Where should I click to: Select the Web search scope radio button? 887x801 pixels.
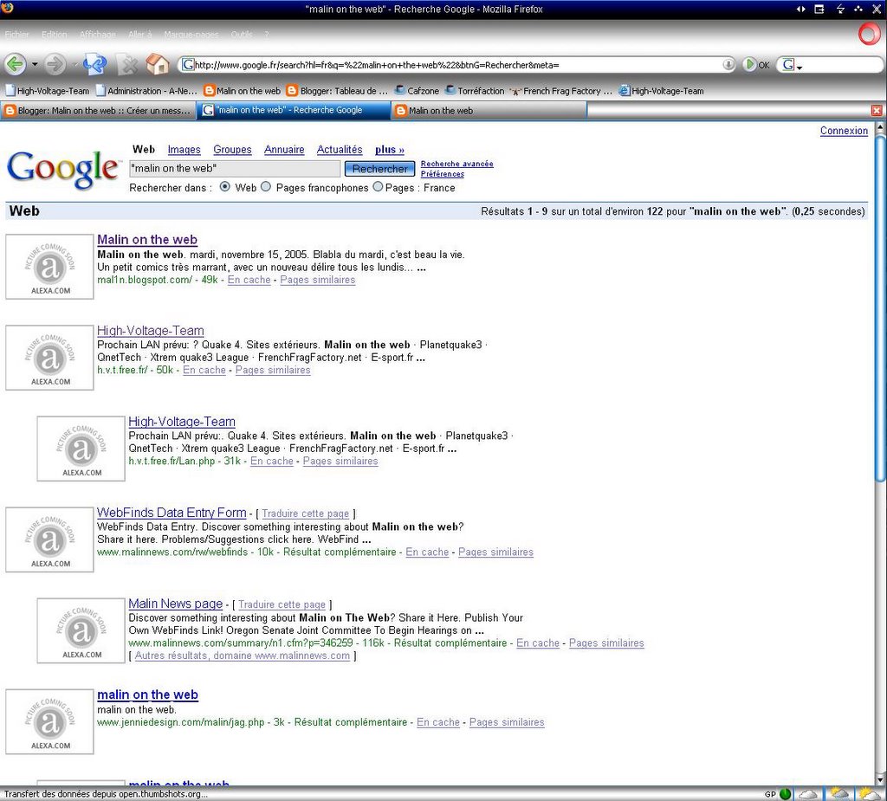[224, 187]
